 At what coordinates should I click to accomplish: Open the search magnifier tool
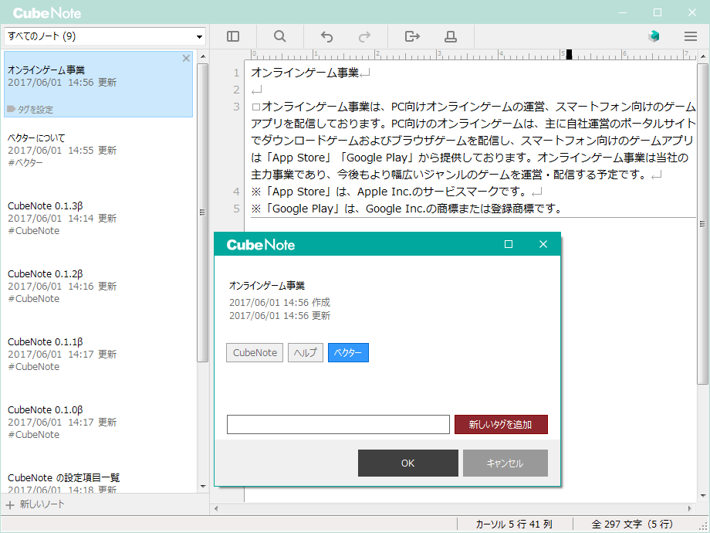[x=280, y=36]
